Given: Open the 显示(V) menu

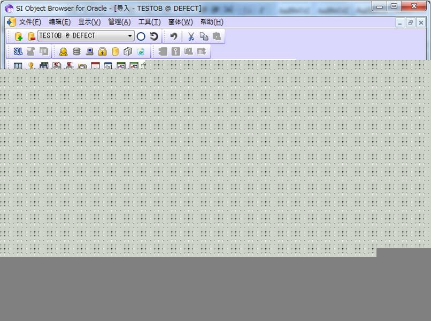Looking at the screenshot, I should pos(89,22).
